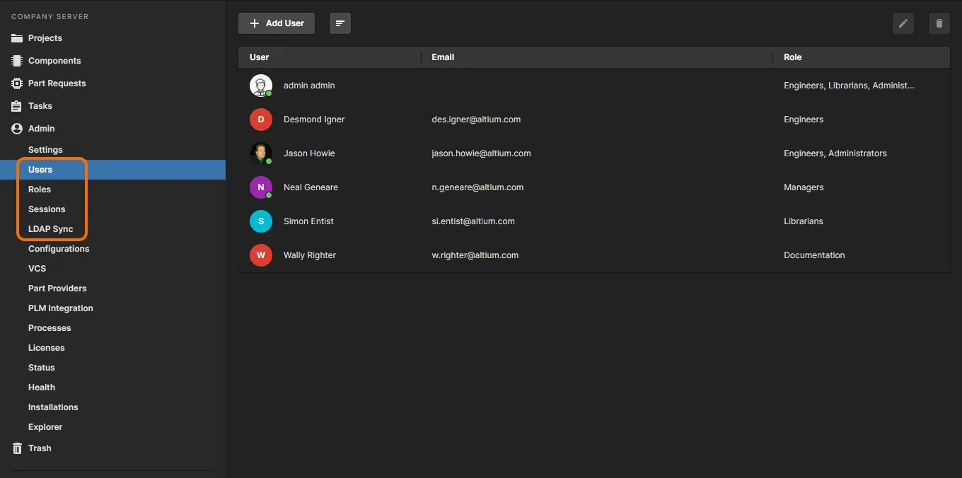Click admin's Engineers, Librarians, Administ... cell
962x478 pixels.
point(849,86)
